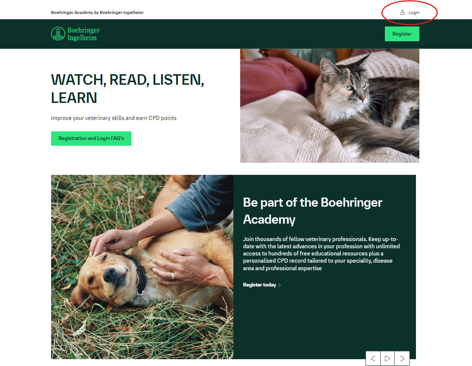Select the WATCH, READ, LISTEN, LEARN heading
472x366 pixels.
(x=128, y=89)
